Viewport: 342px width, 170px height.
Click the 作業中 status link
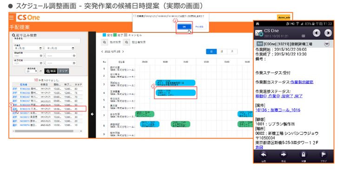pos(274,96)
